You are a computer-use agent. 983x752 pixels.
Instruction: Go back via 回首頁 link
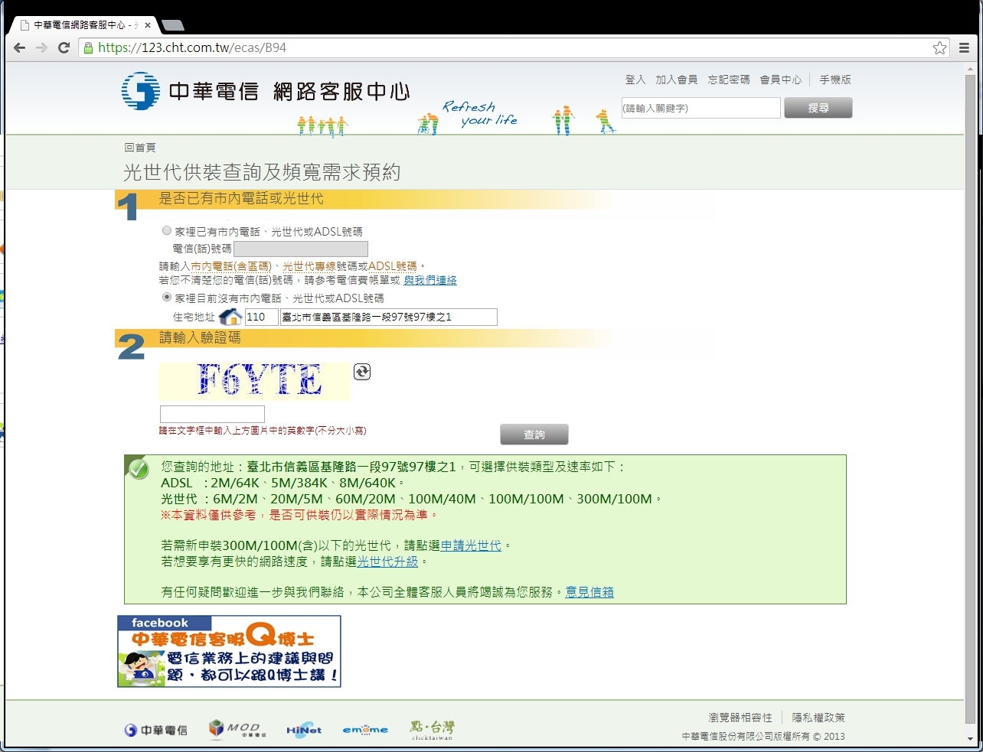pyautogui.click(x=140, y=148)
